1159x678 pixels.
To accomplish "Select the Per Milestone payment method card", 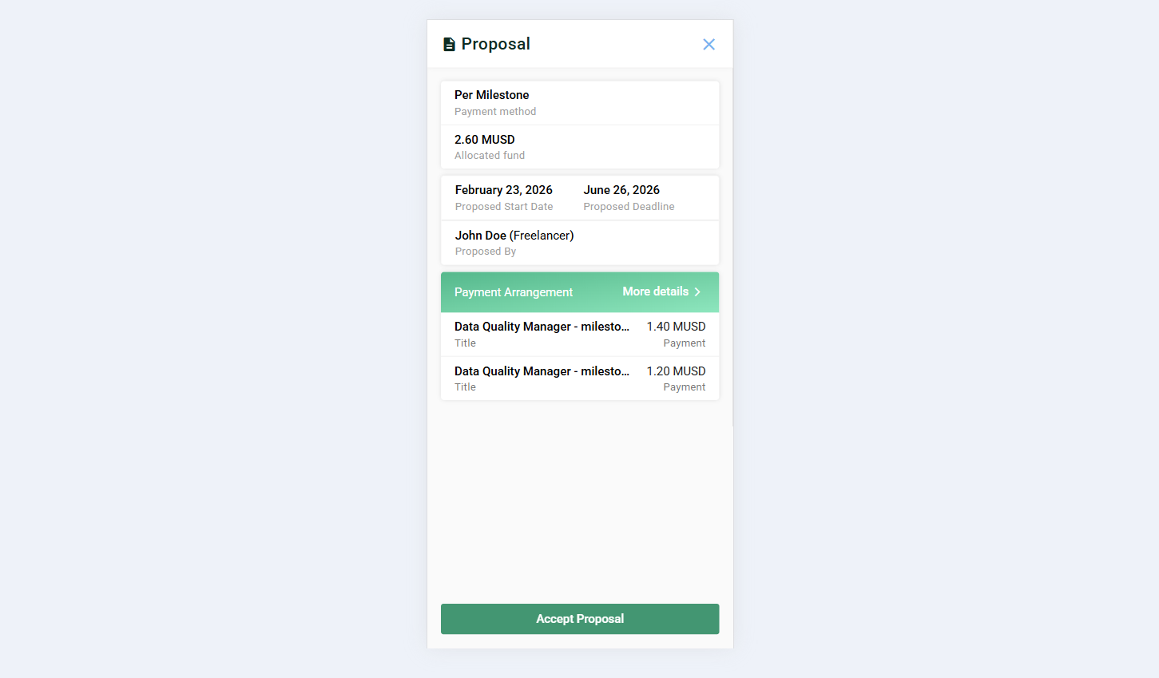I will pyautogui.click(x=580, y=102).
